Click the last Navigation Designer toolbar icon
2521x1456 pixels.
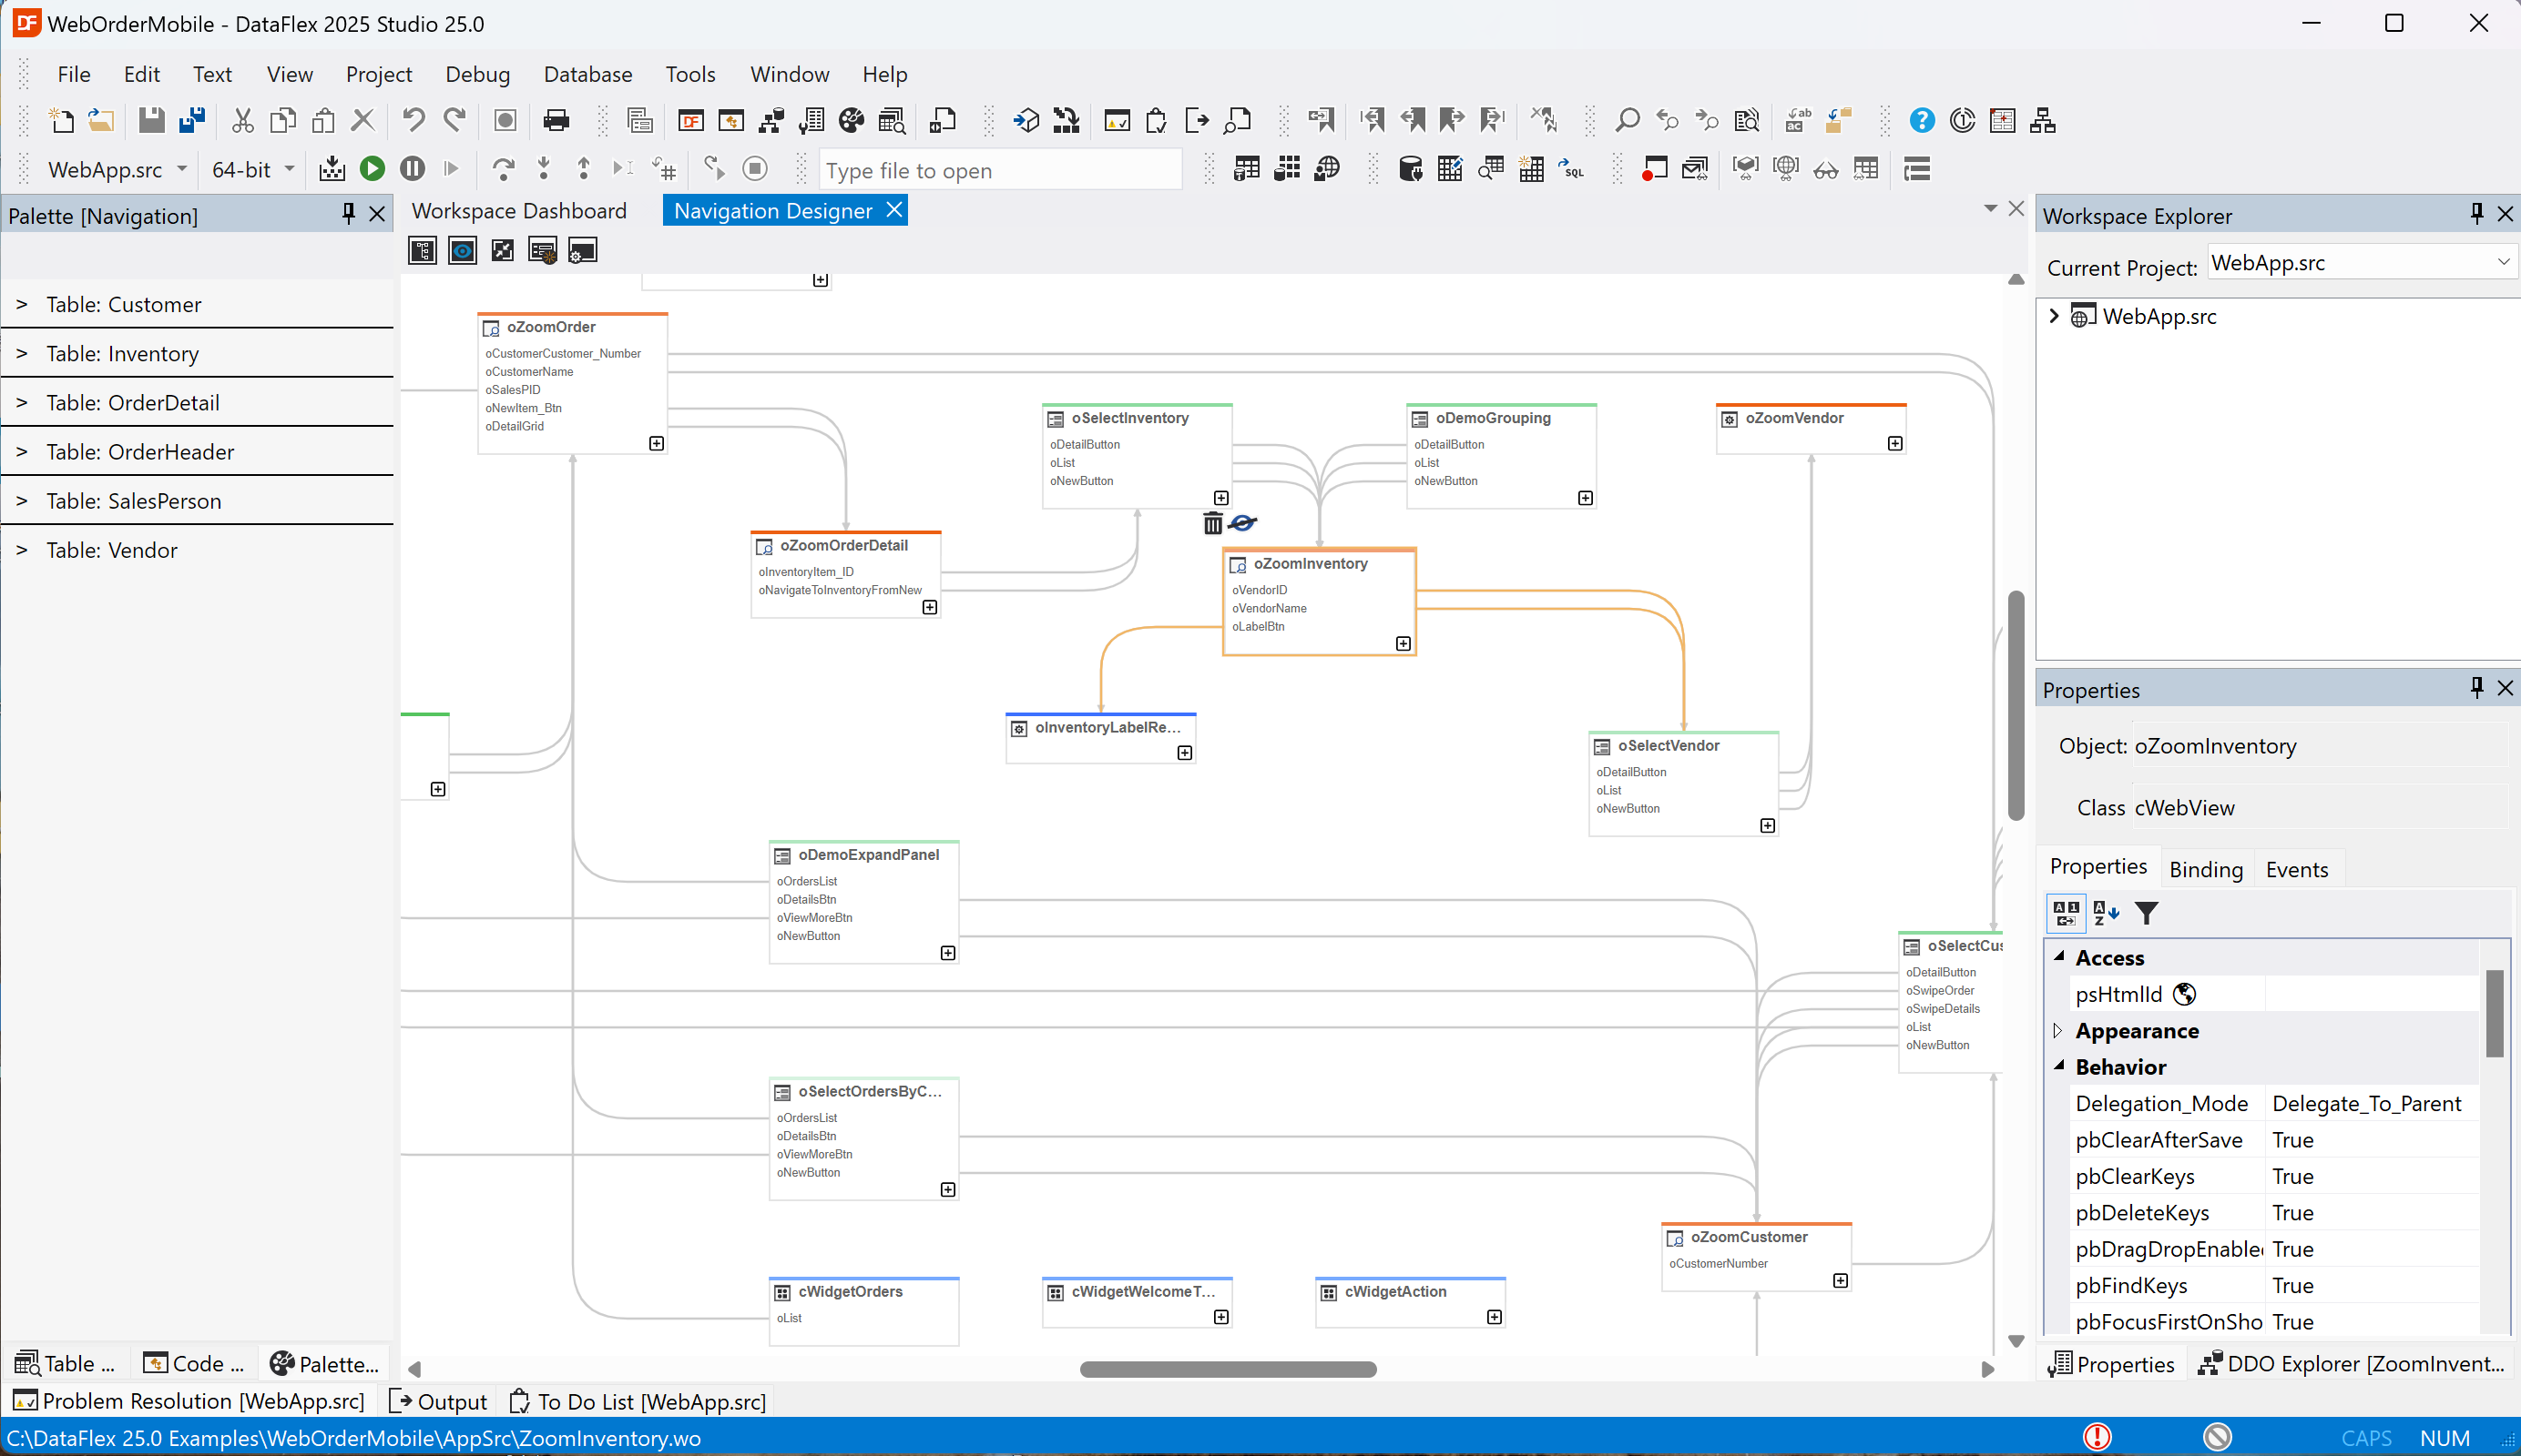(583, 251)
